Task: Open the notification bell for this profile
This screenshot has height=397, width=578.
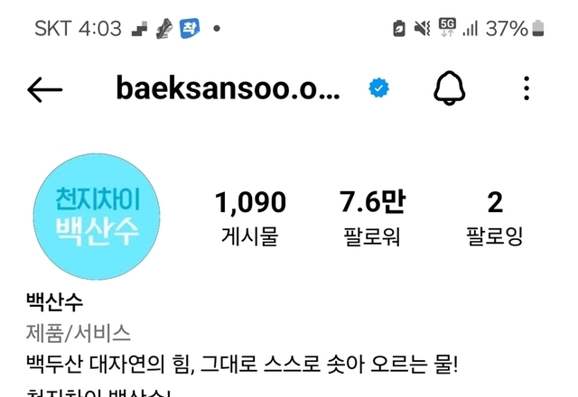Action: click(449, 88)
